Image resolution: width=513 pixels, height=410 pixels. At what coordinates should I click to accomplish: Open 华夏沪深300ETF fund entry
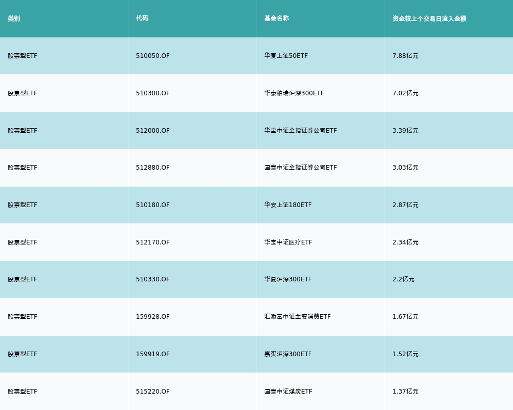(288, 279)
